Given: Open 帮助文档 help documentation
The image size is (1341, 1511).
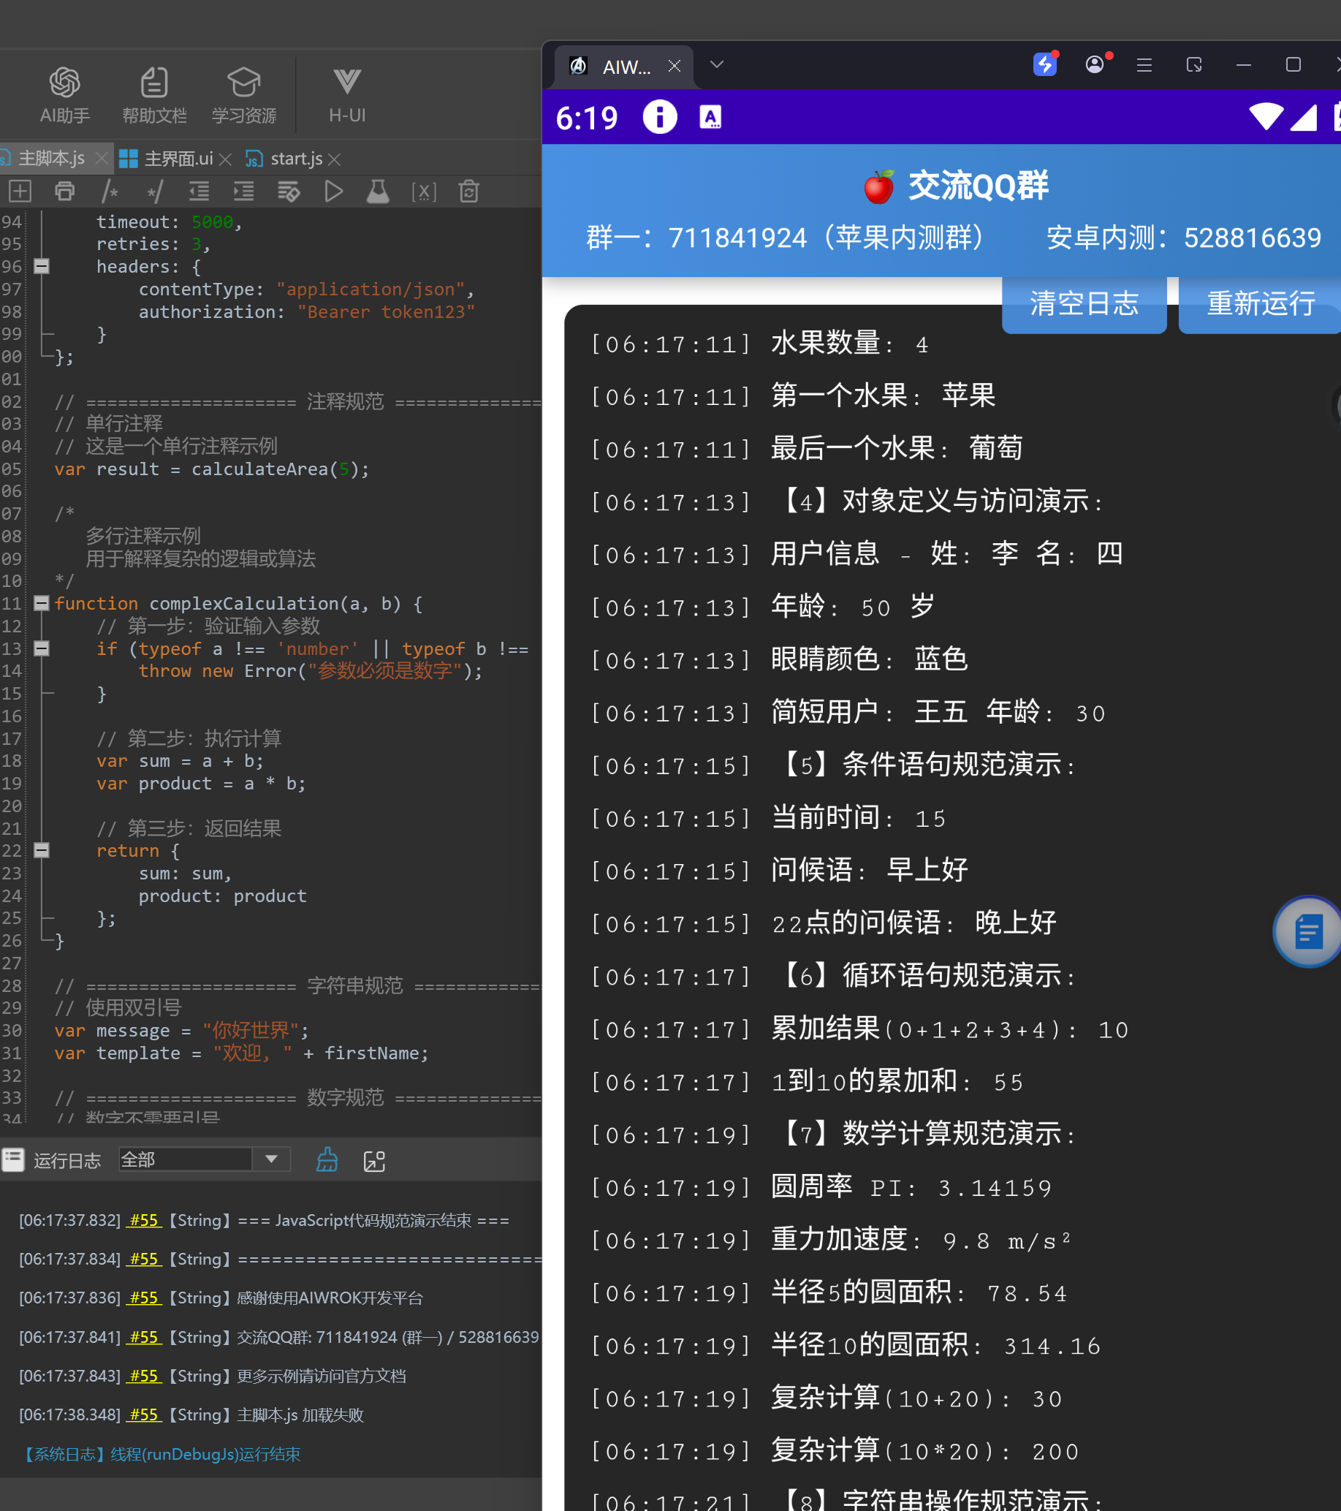Looking at the screenshot, I should [x=153, y=94].
